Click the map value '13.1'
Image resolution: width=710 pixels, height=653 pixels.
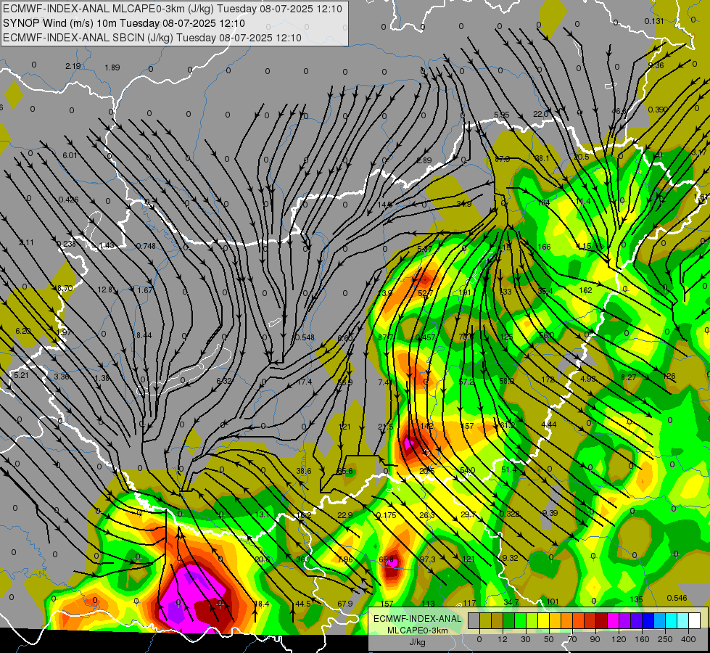coord(263,515)
